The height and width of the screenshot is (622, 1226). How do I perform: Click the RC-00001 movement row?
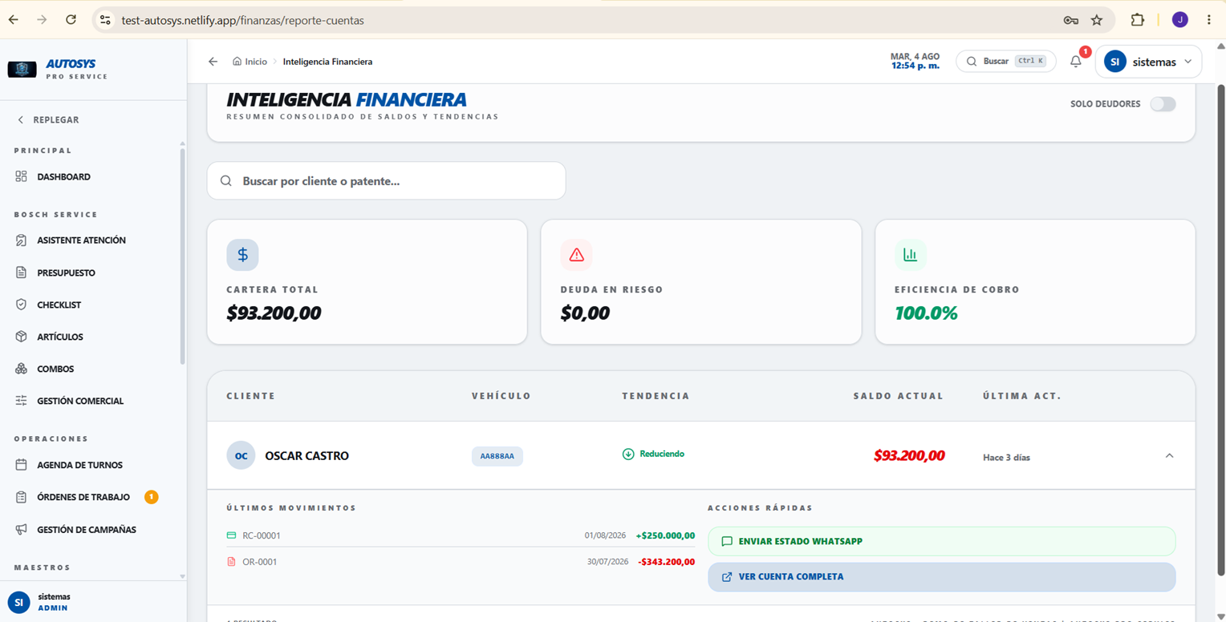click(461, 535)
